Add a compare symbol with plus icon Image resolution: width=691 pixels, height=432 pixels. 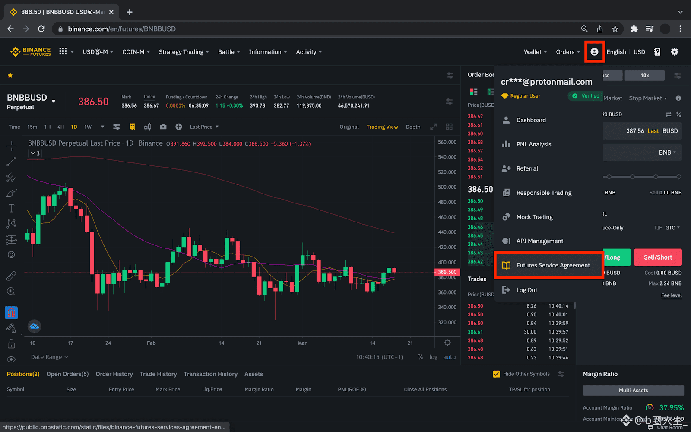[178, 127]
